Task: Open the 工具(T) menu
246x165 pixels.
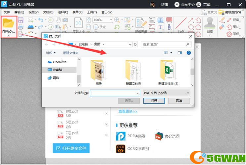Action: [92, 12]
